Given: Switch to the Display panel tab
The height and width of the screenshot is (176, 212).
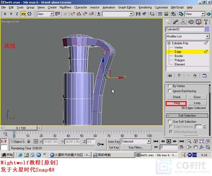Looking at the screenshot, I should coord(198,22).
